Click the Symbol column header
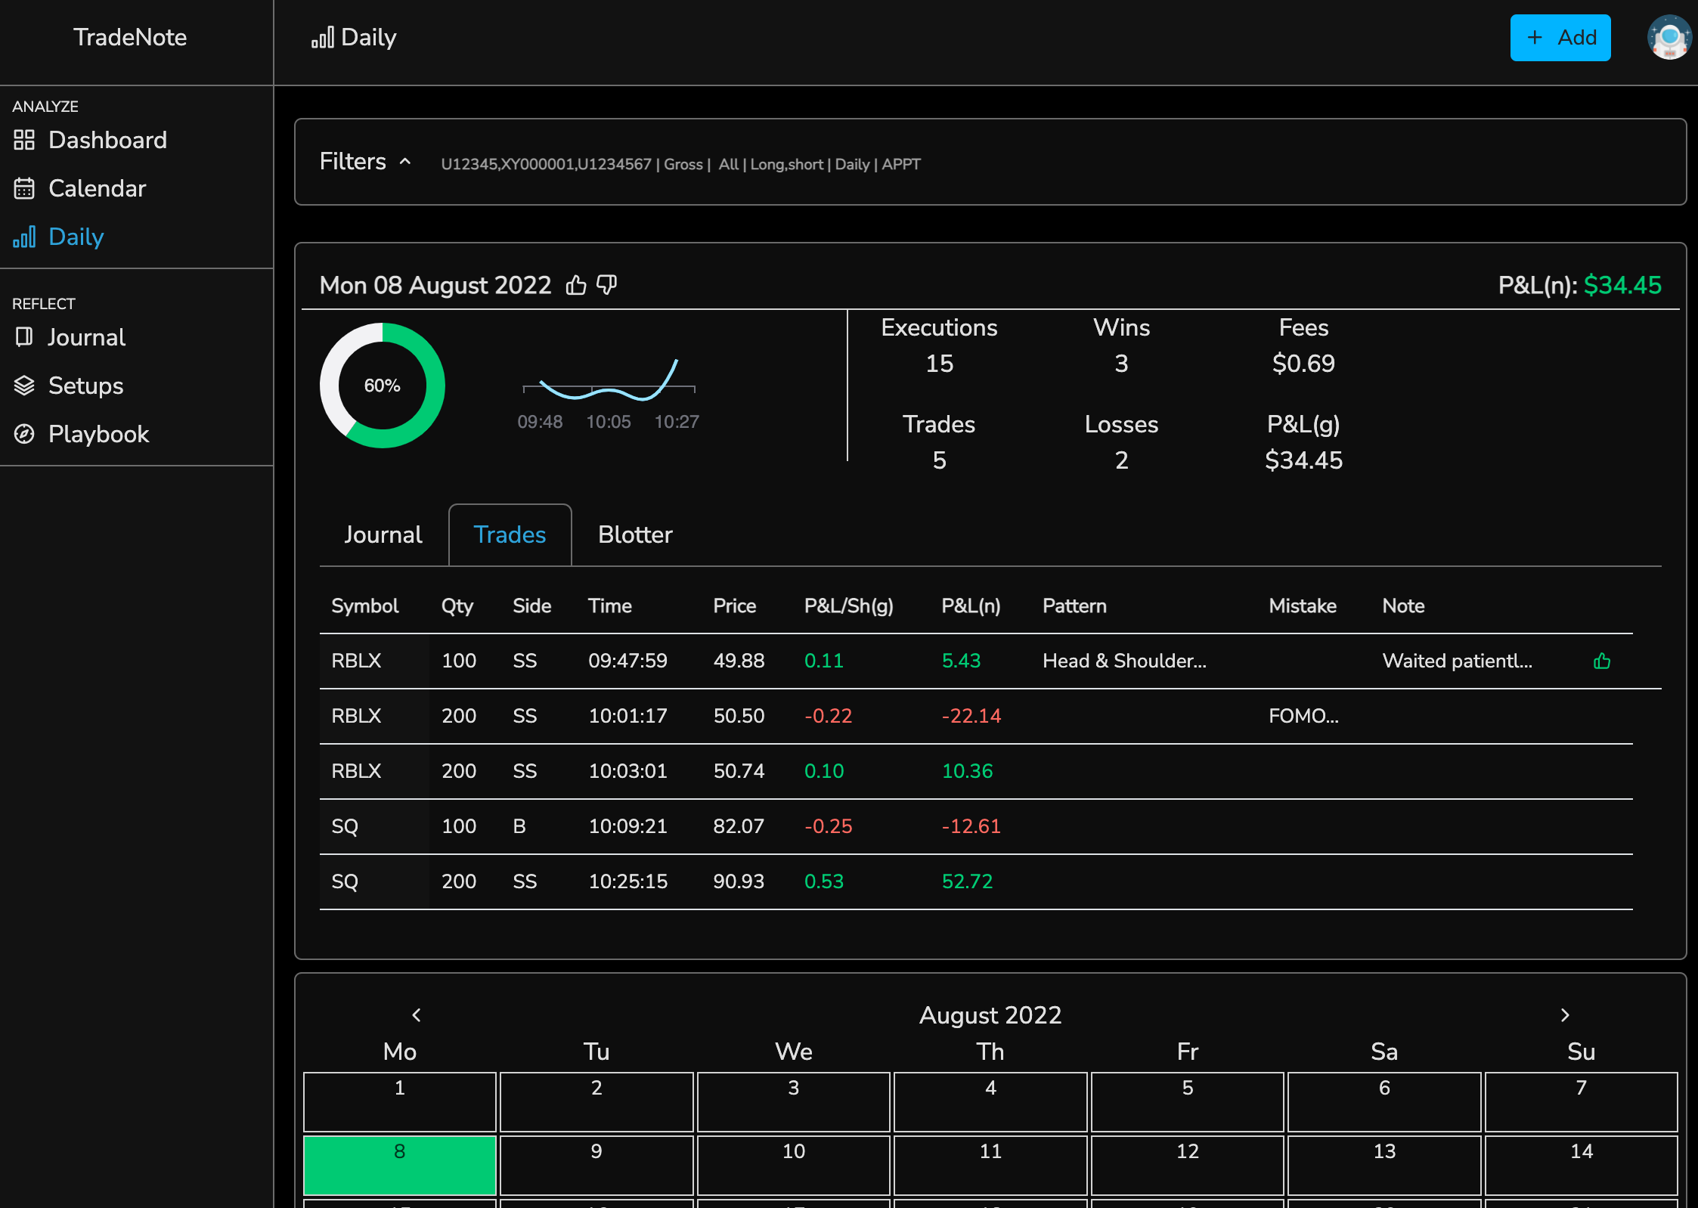The width and height of the screenshot is (1698, 1208). pyautogui.click(x=364, y=606)
